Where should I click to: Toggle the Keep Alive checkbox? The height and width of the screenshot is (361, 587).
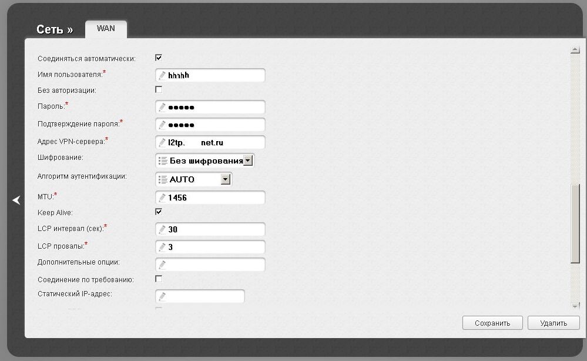point(159,212)
